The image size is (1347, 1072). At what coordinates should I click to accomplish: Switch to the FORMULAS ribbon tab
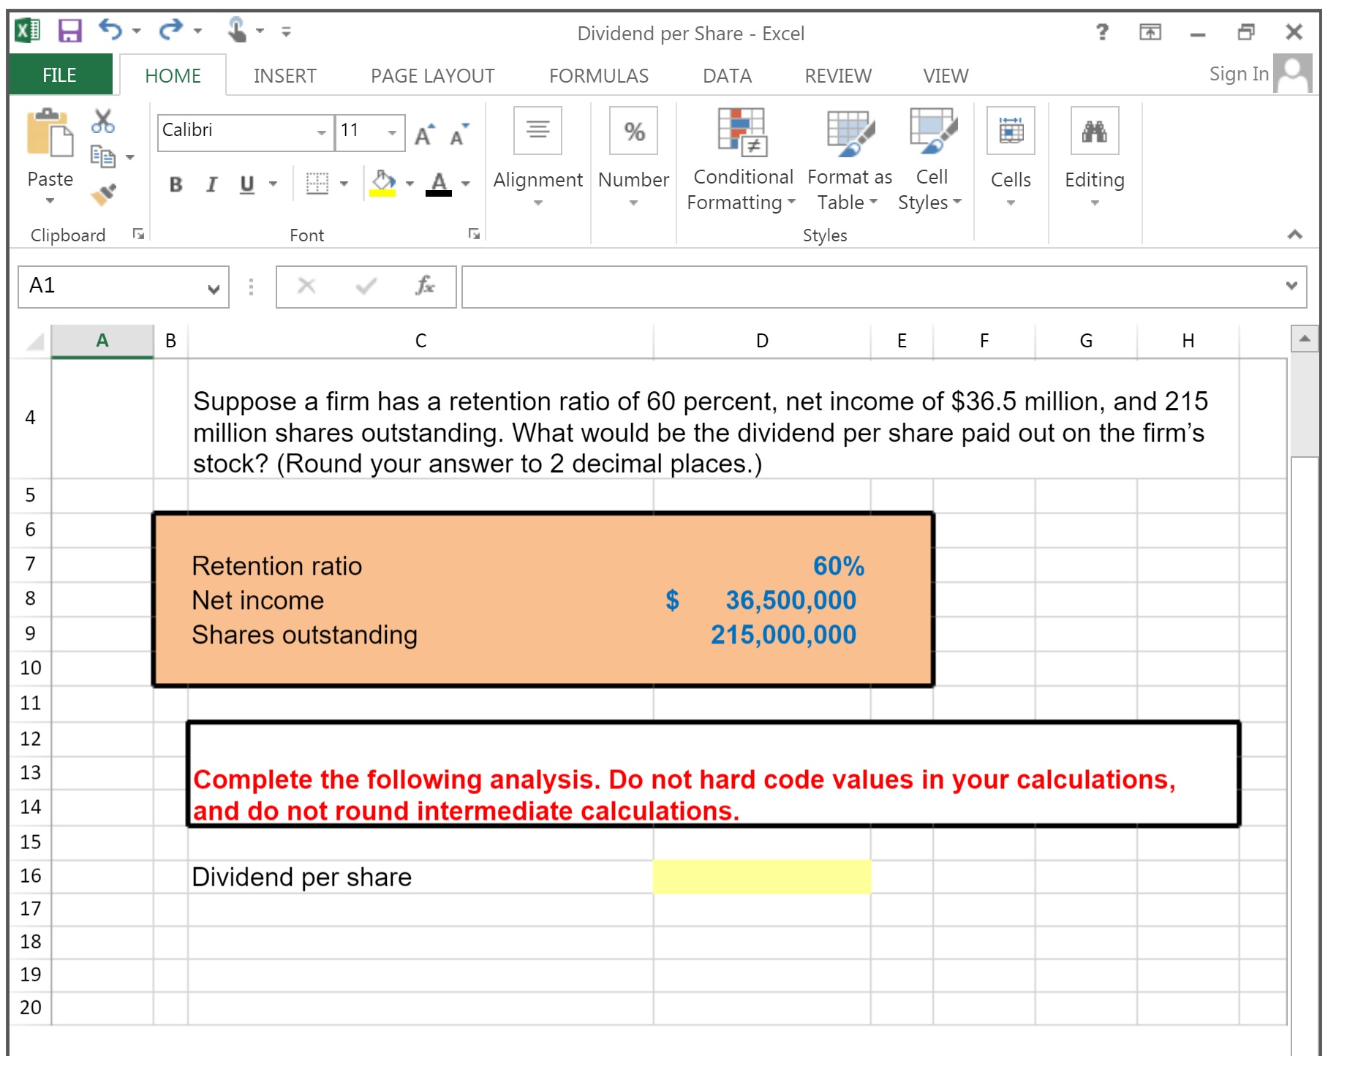[598, 75]
